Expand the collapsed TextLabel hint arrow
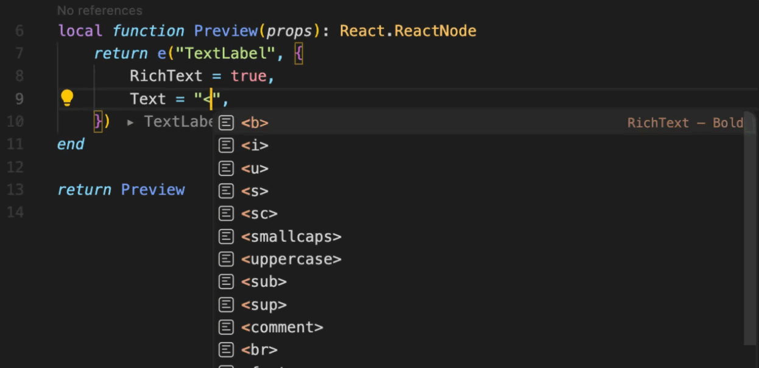The height and width of the screenshot is (368, 759). (x=130, y=122)
